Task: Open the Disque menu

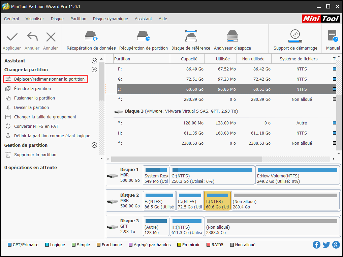Action: 57,19
